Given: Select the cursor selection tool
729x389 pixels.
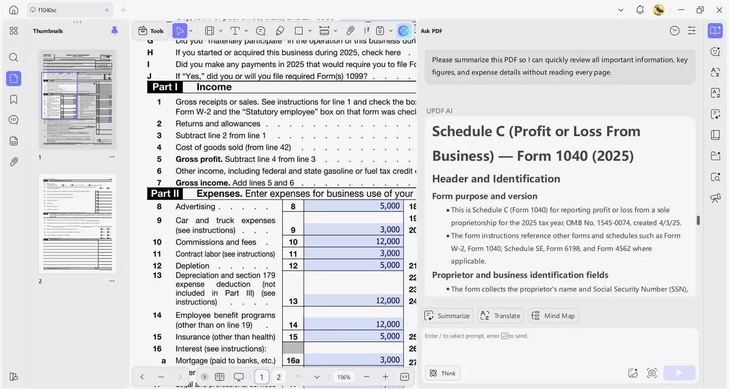Looking at the screenshot, I should coord(179,31).
